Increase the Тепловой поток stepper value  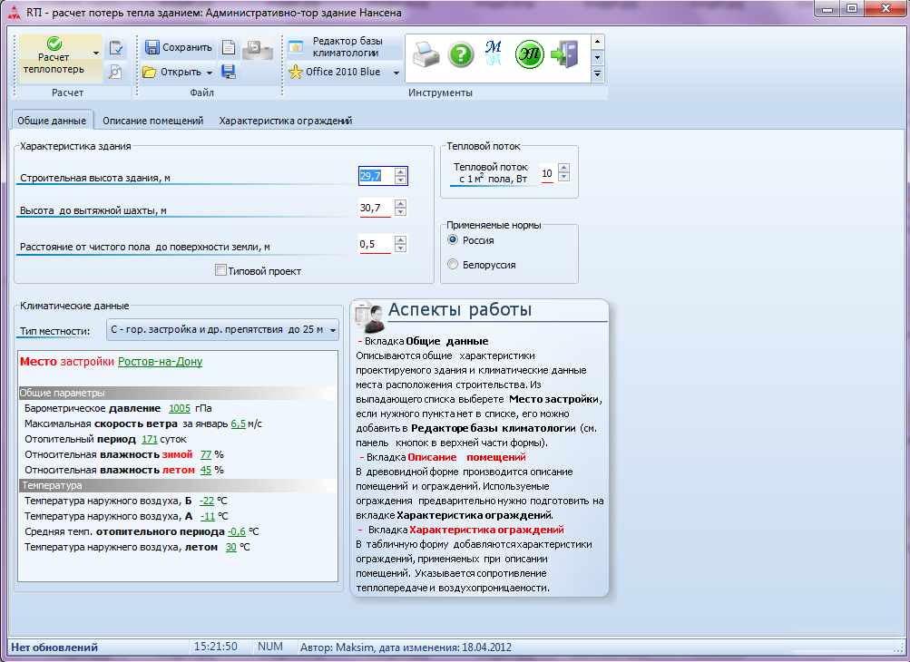(x=563, y=169)
